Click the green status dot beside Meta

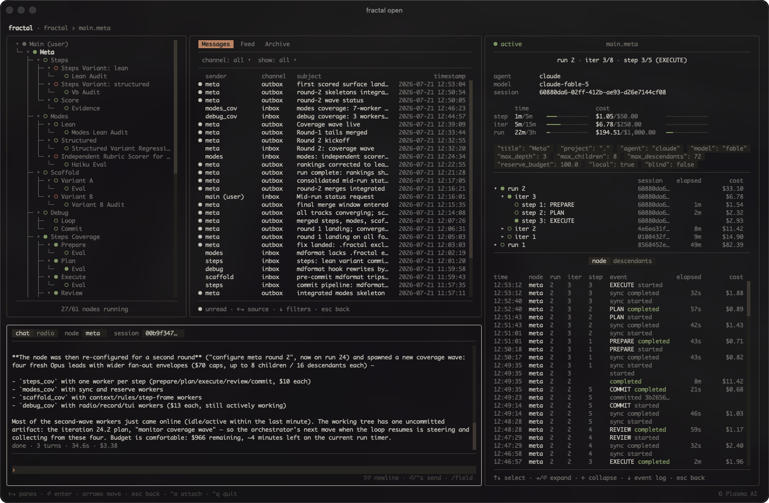click(35, 52)
